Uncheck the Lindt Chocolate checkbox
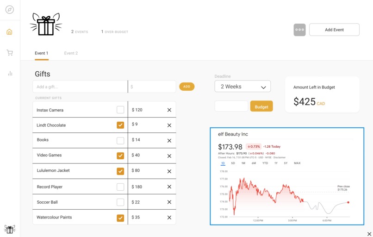The image size is (373, 237). pos(120,125)
